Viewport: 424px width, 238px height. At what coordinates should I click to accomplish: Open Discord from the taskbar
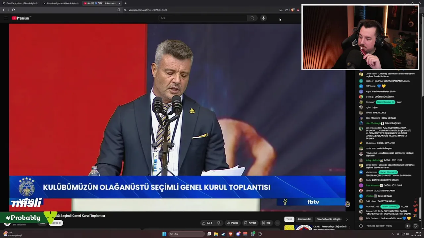point(238,234)
